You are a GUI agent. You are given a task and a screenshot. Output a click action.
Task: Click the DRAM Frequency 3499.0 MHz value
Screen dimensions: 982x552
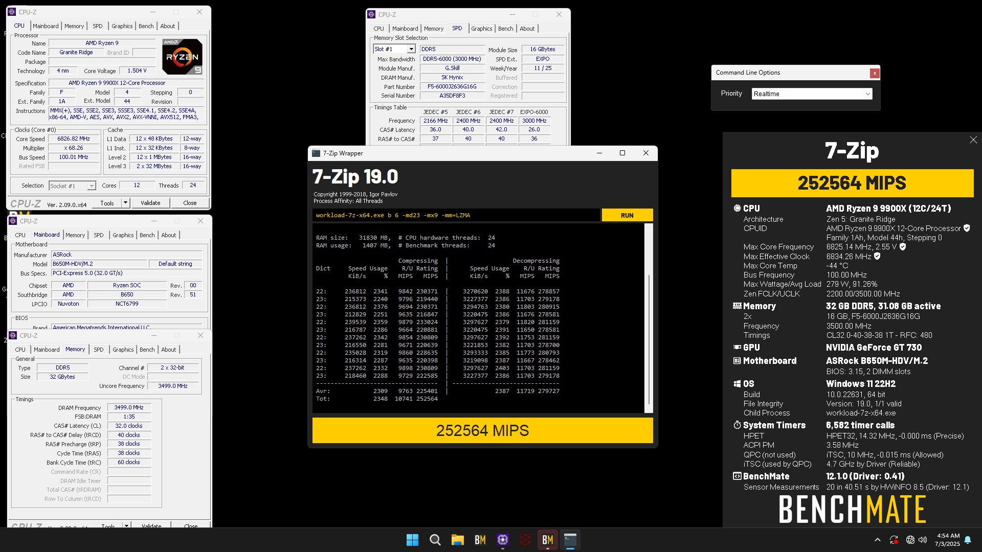129,407
